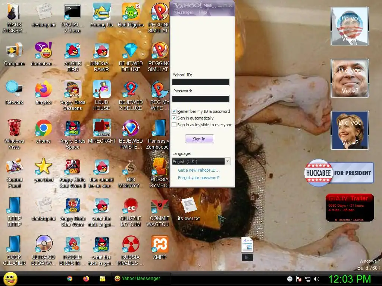Viewport: 382px width, 286px height.
Task: Click the 12:03 PM taskbar clock
Action: (350, 279)
